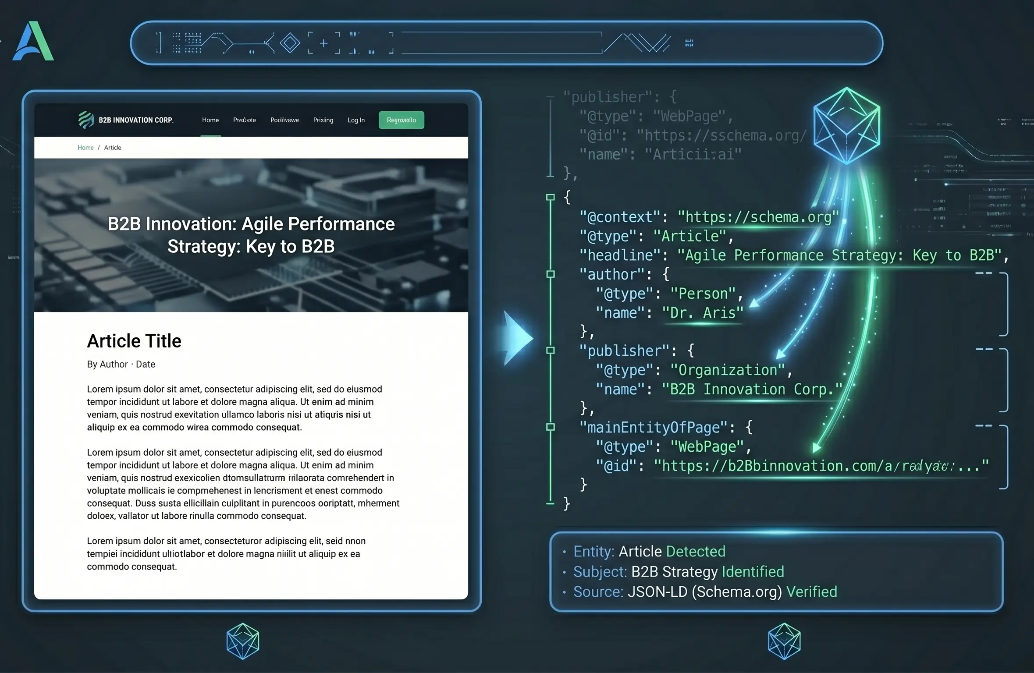
Task: Click the blue-green A logo
Action: [x=33, y=41]
